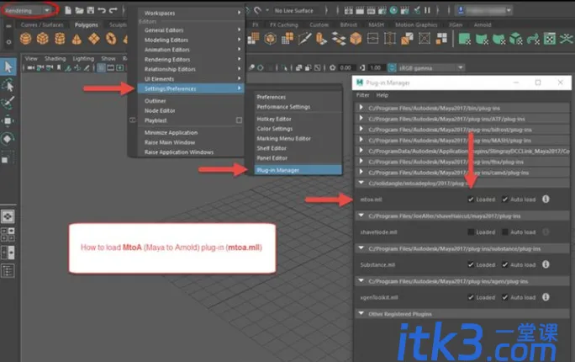The width and height of the screenshot is (575, 362).
Task: Toggle Loaded checkbox for Substance.mll
Action: (x=471, y=264)
